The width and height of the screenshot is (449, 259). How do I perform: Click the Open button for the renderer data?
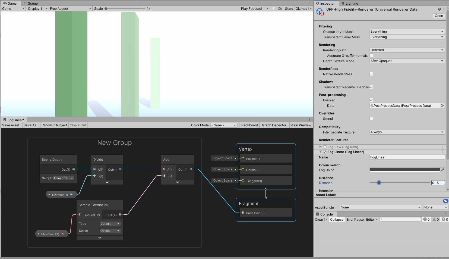439,15
